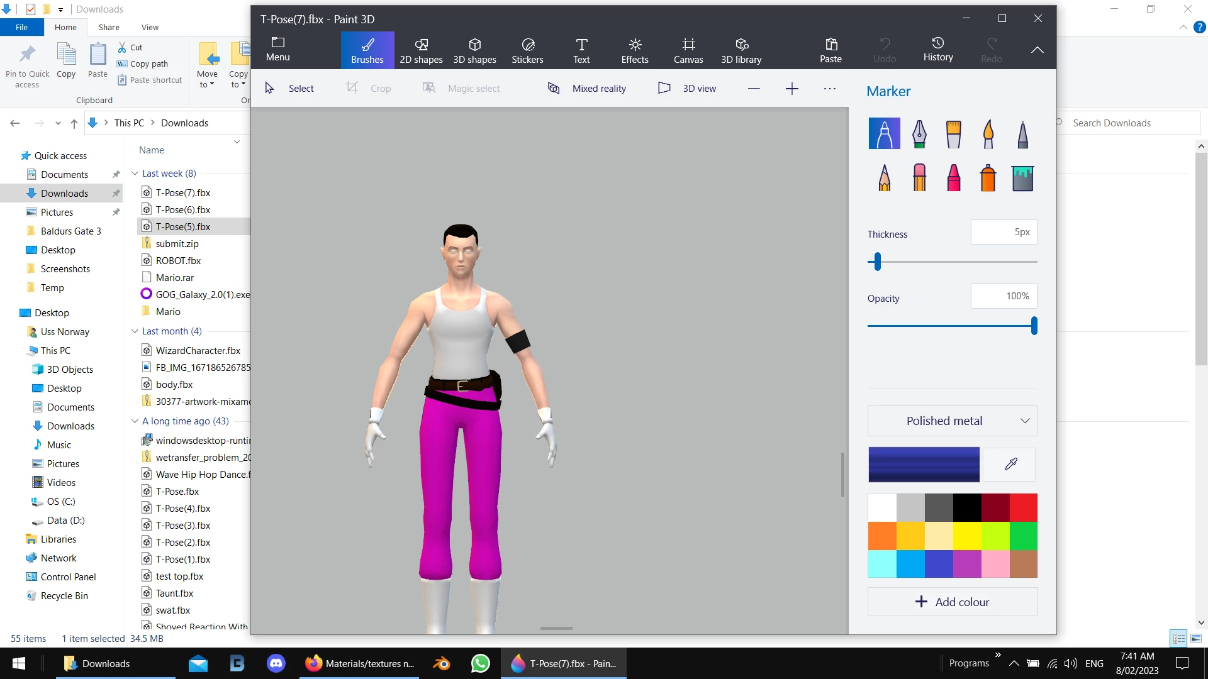This screenshot has width=1208, height=679.
Task: Click the History button
Action: point(938,49)
